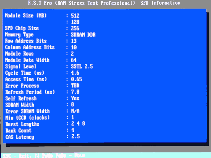Select the Module Rows value 2
The width and height of the screenshot is (211, 158).
pyautogui.click(x=73, y=54)
